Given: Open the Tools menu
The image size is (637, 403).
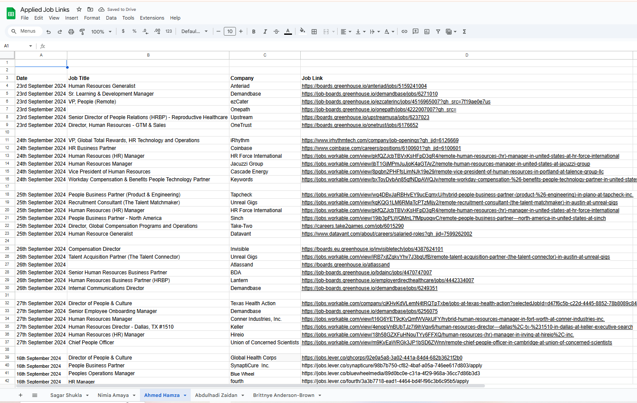Looking at the screenshot, I should tap(128, 18).
